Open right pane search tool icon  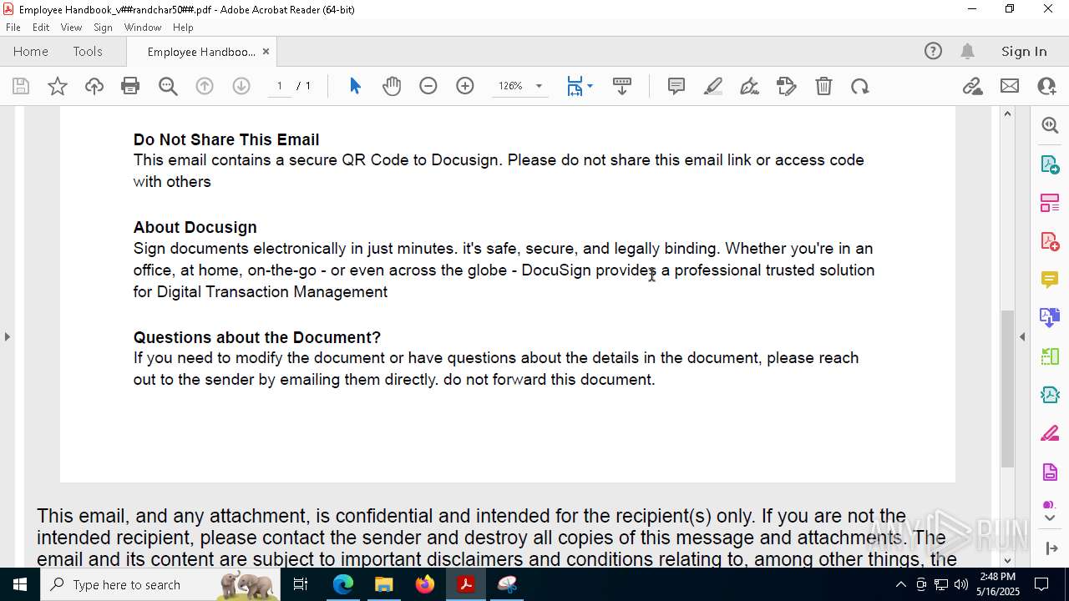(x=1050, y=125)
